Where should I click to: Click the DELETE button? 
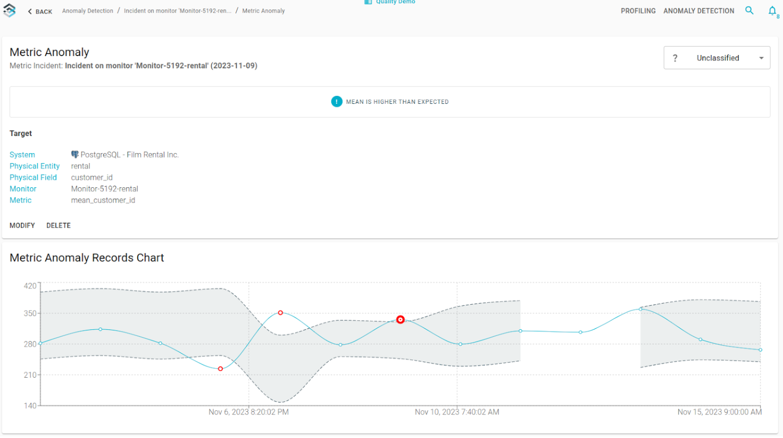pos(58,226)
